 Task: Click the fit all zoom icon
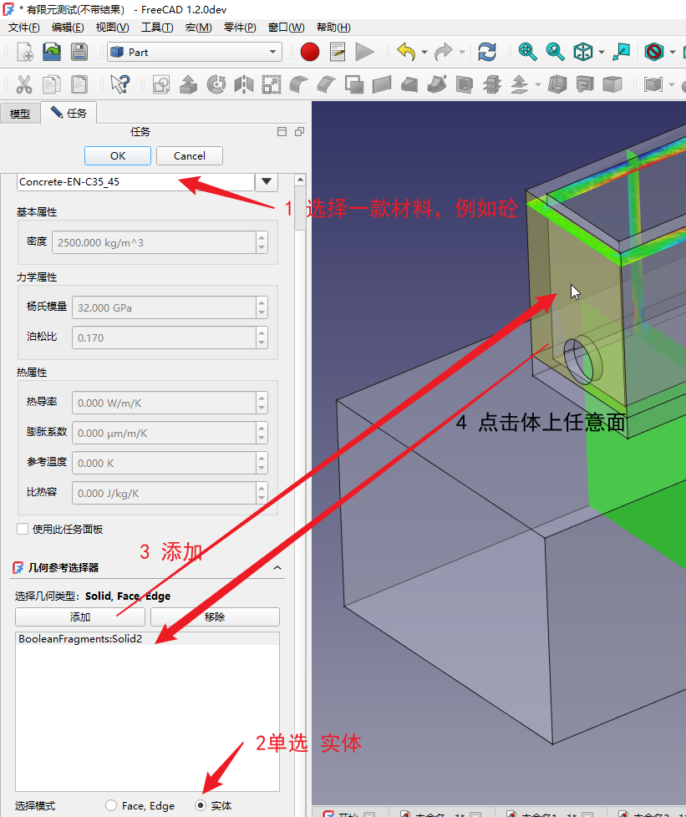(x=527, y=52)
